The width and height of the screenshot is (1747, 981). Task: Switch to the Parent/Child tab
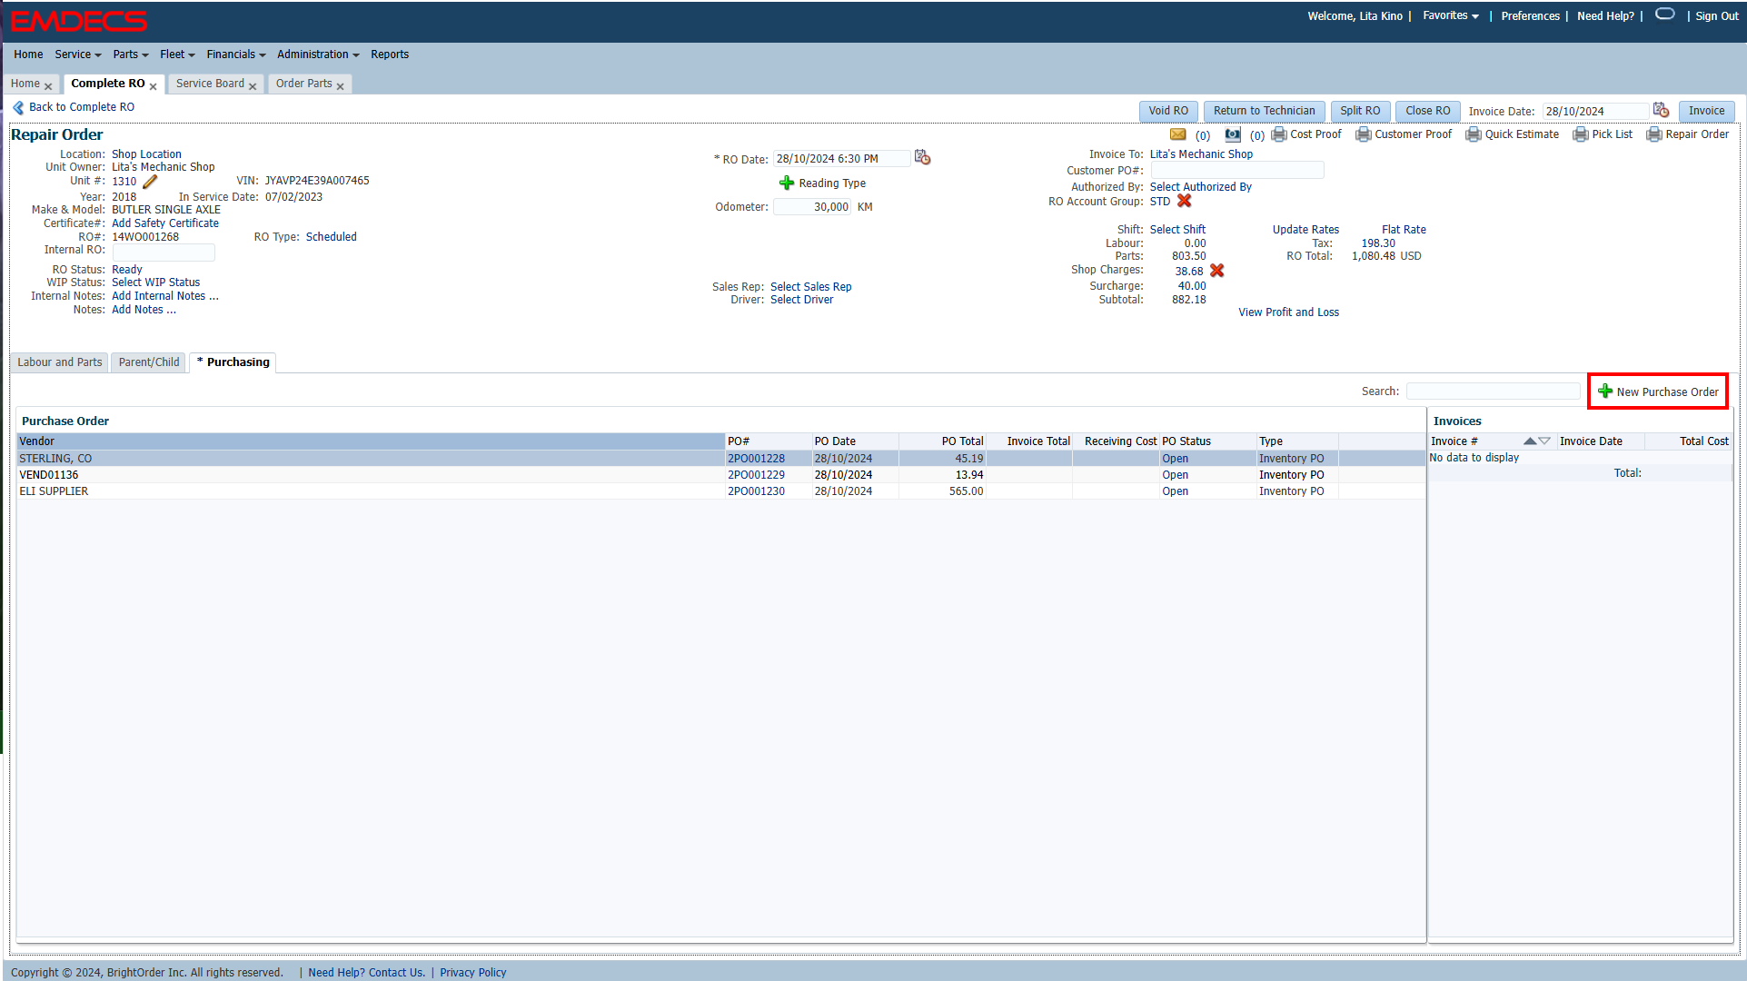pyautogui.click(x=149, y=362)
